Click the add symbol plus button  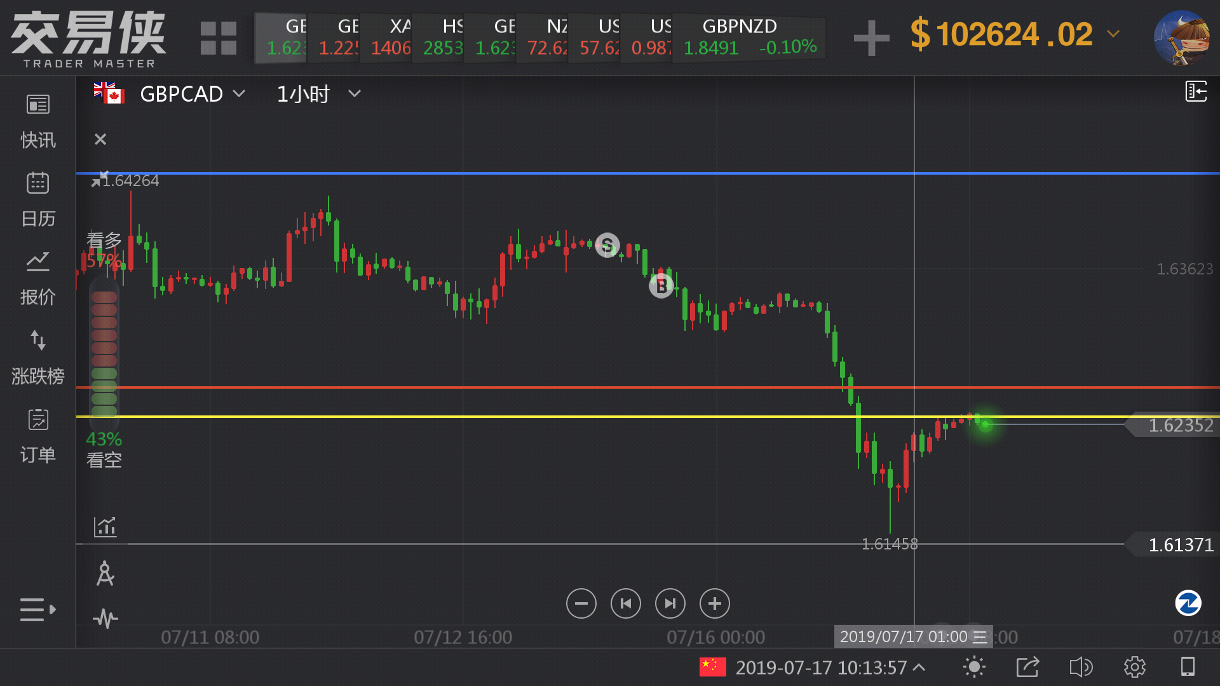point(871,37)
